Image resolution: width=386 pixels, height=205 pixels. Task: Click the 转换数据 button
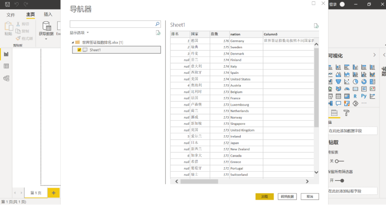(287, 196)
